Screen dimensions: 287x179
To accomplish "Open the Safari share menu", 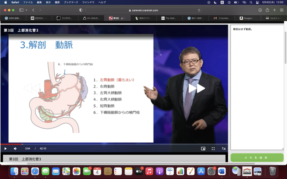I will pyautogui.click(x=267, y=10).
